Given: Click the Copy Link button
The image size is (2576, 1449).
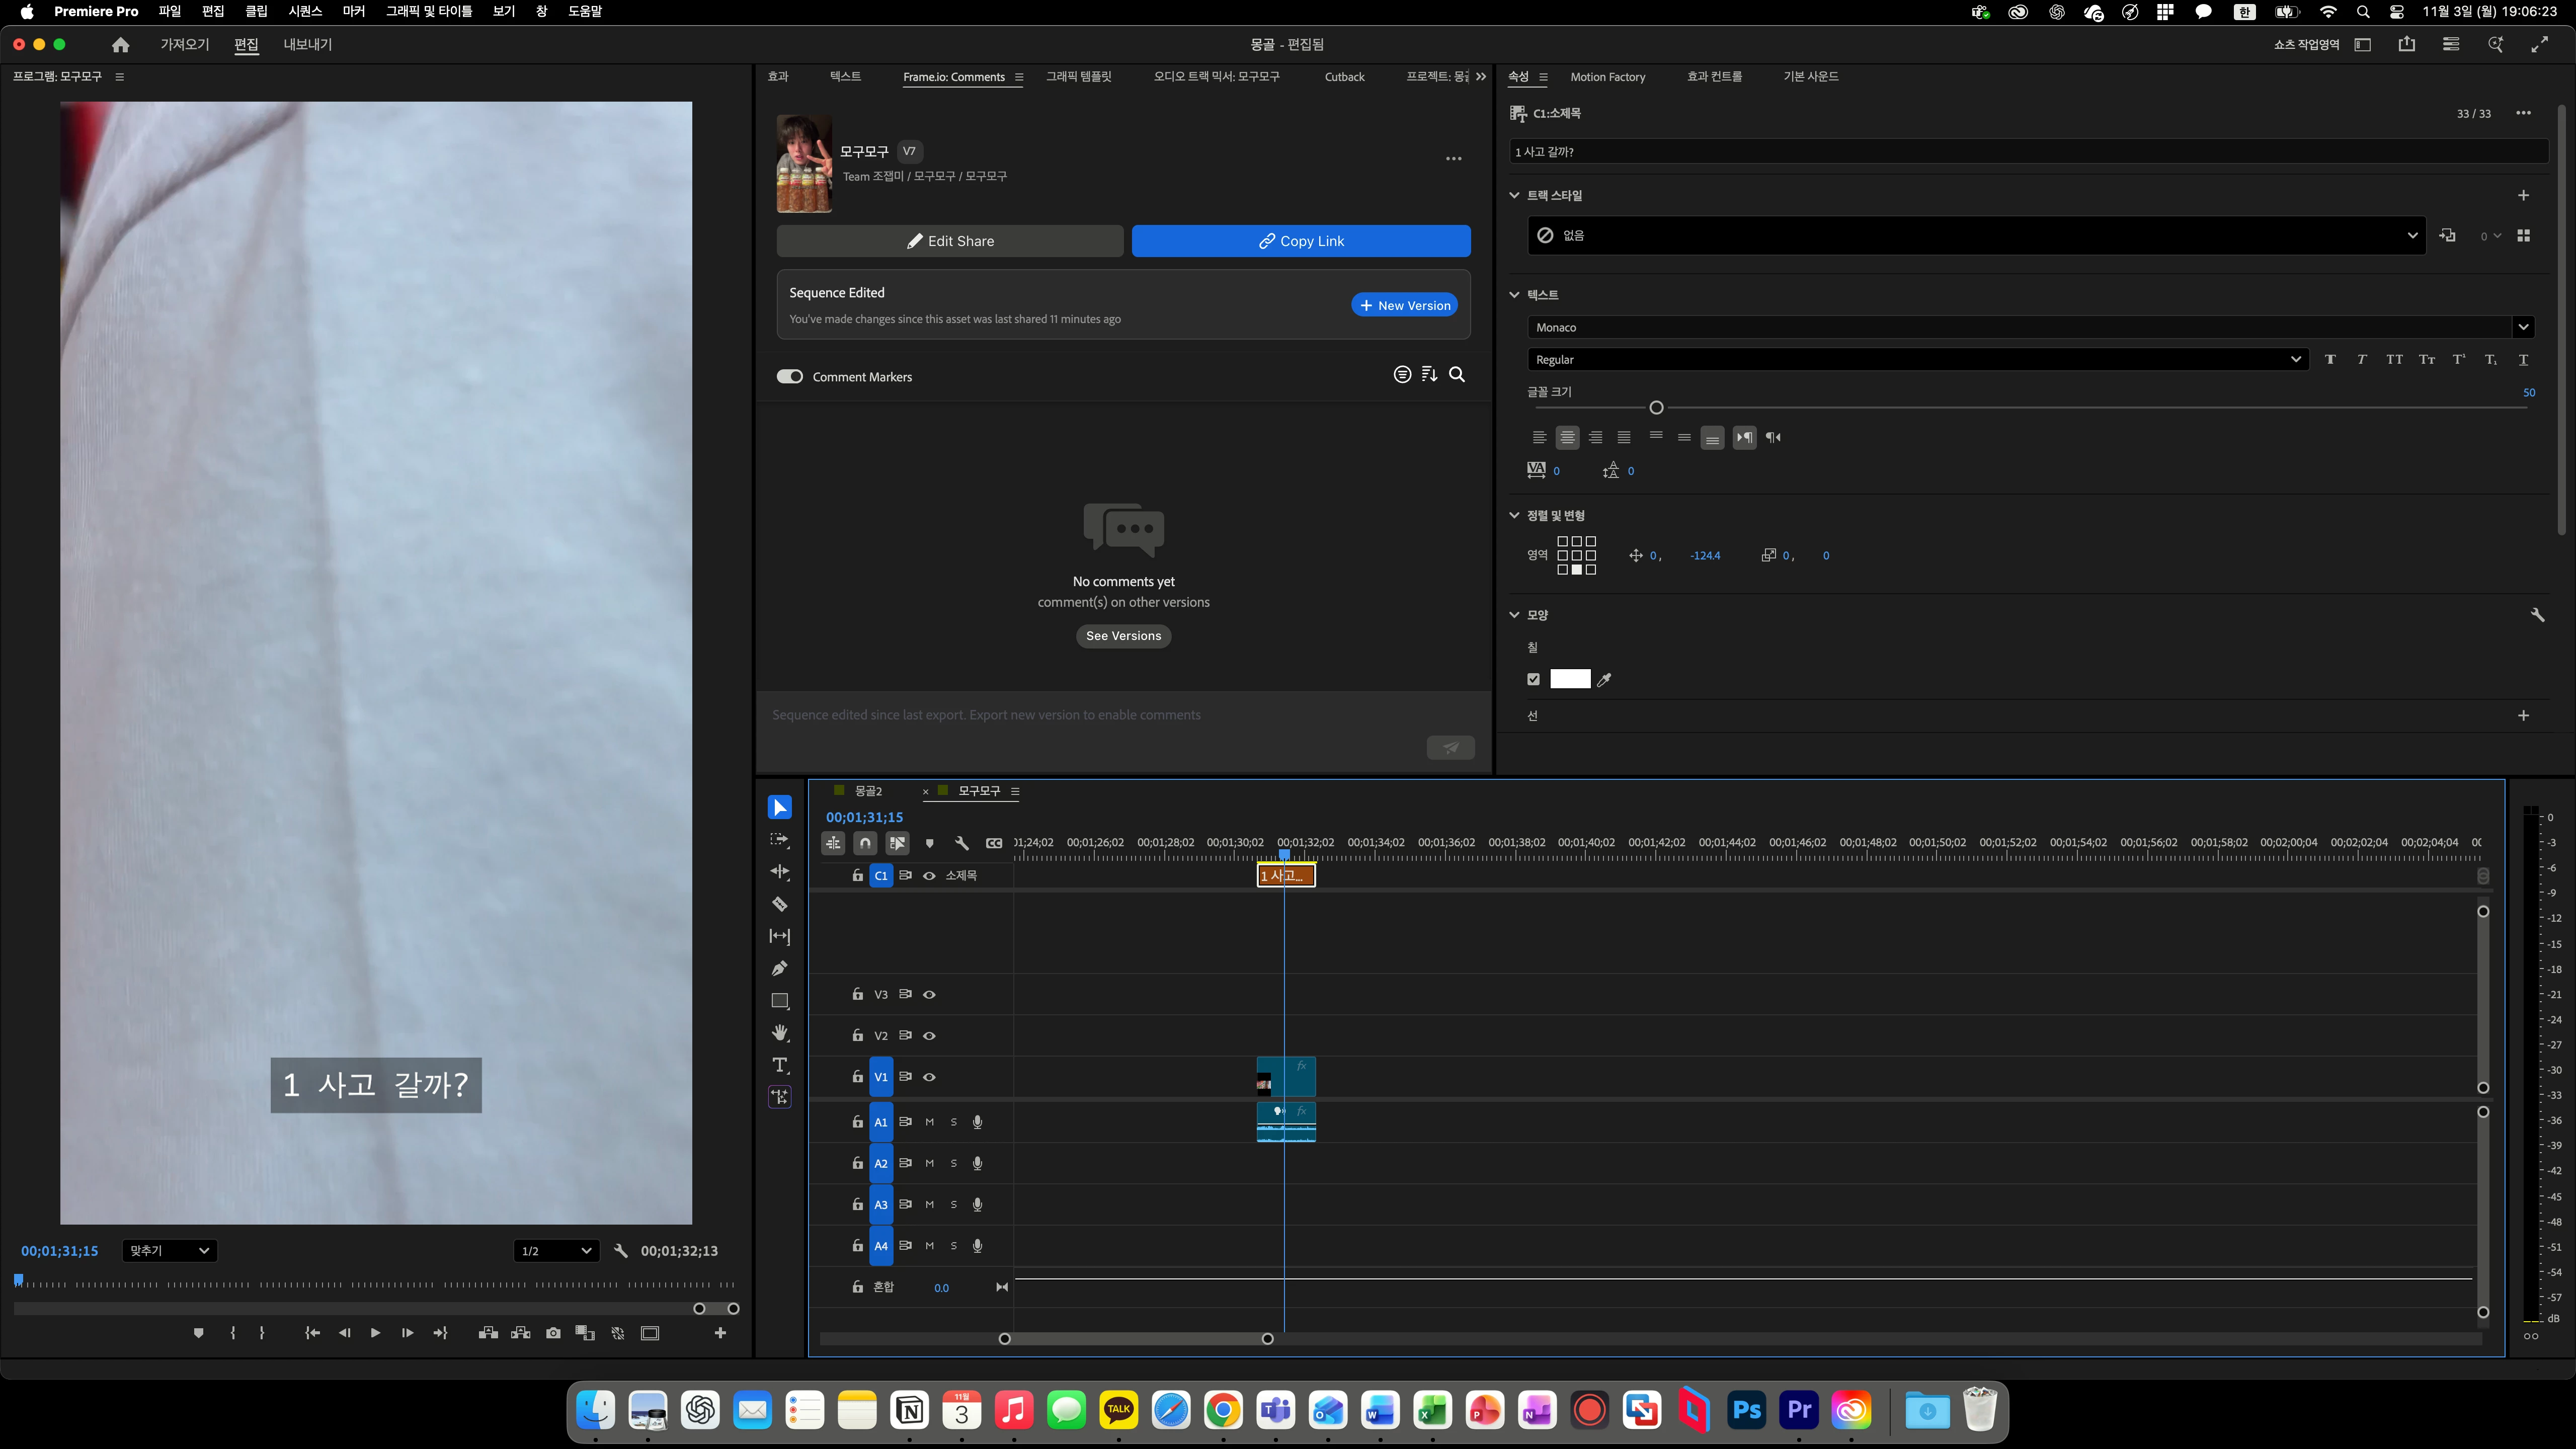Looking at the screenshot, I should coord(1300,241).
